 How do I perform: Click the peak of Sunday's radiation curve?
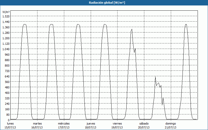(186, 24)
